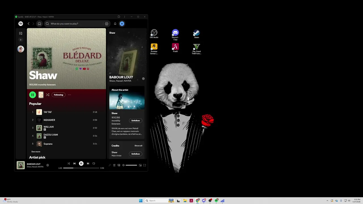363x204 pixels.
Task: Click the lyrics microphone icon
Action: 110,165
